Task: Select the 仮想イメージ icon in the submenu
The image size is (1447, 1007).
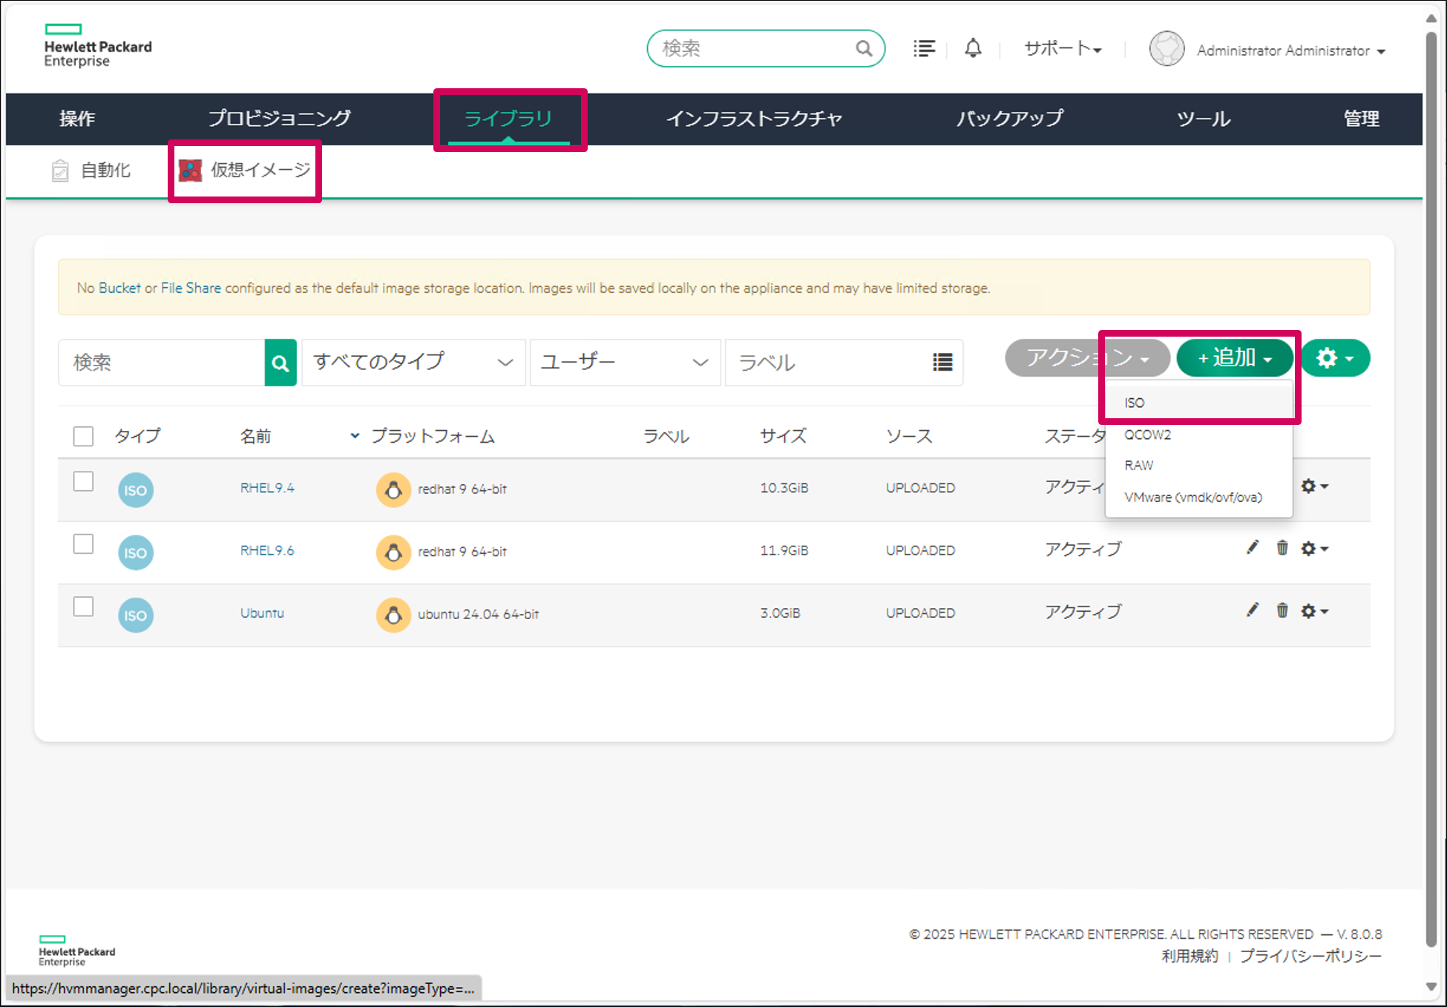Action: (x=191, y=170)
